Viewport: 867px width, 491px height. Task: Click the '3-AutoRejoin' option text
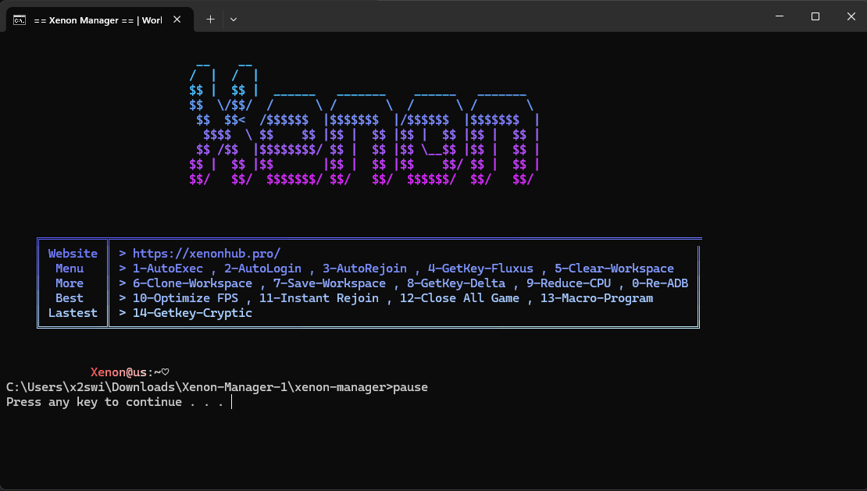coord(365,269)
